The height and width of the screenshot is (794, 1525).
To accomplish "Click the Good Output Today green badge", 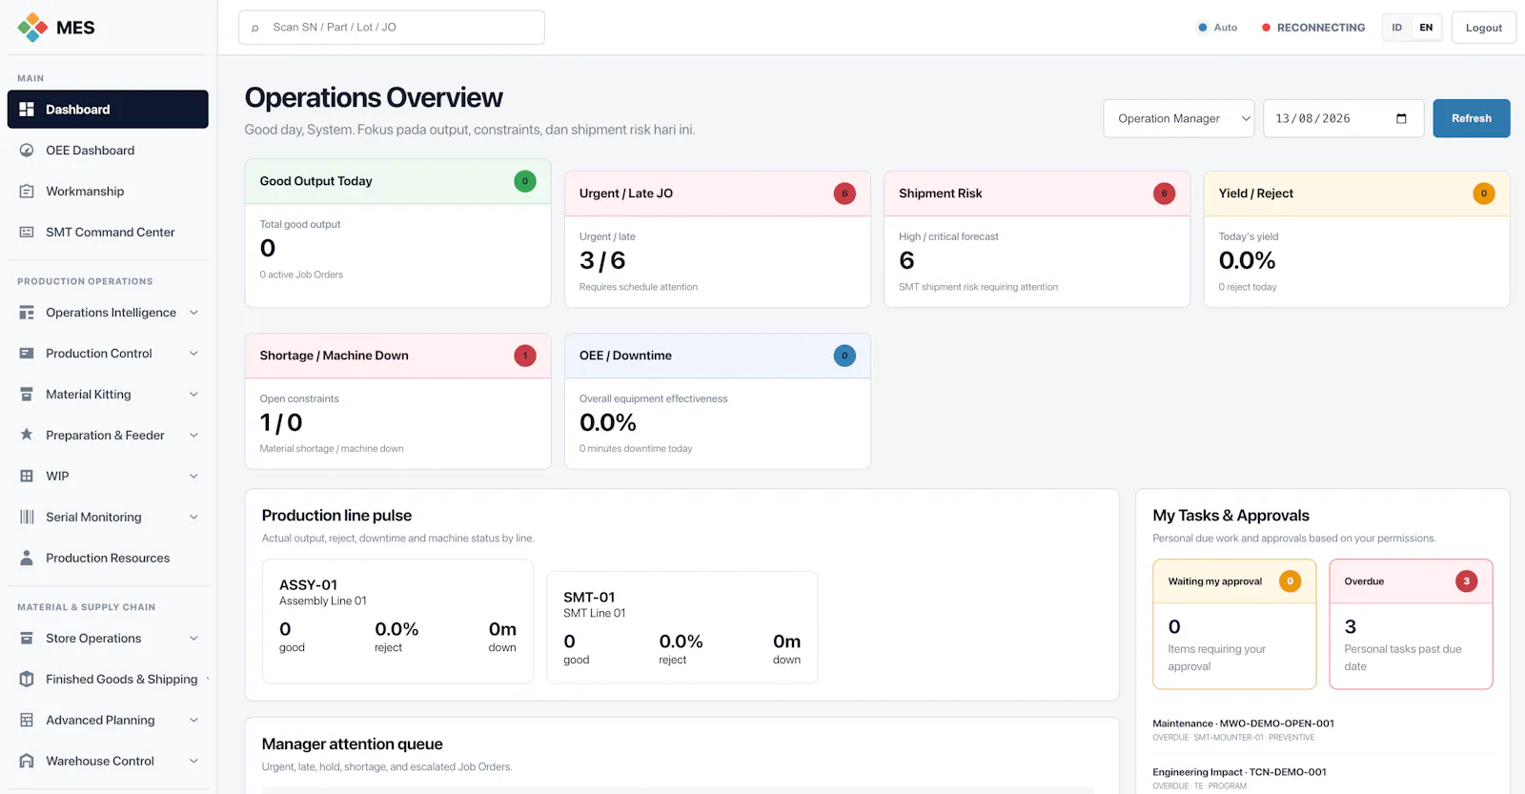I will click(x=525, y=181).
